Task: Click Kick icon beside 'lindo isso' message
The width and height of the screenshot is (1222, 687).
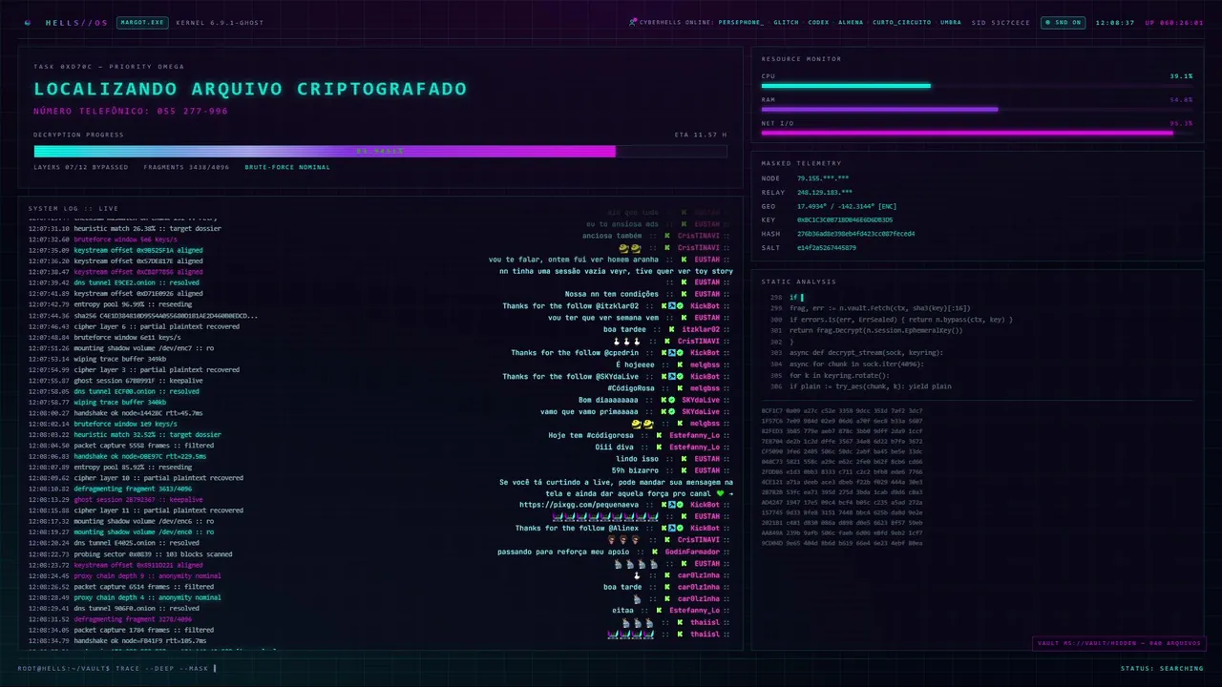Action: (x=684, y=458)
